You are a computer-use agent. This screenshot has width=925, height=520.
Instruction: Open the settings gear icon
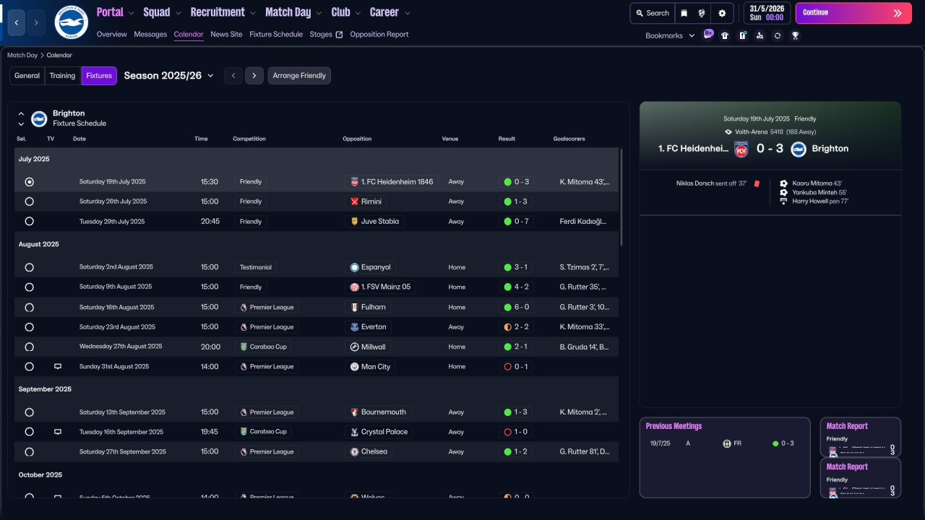pos(722,13)
